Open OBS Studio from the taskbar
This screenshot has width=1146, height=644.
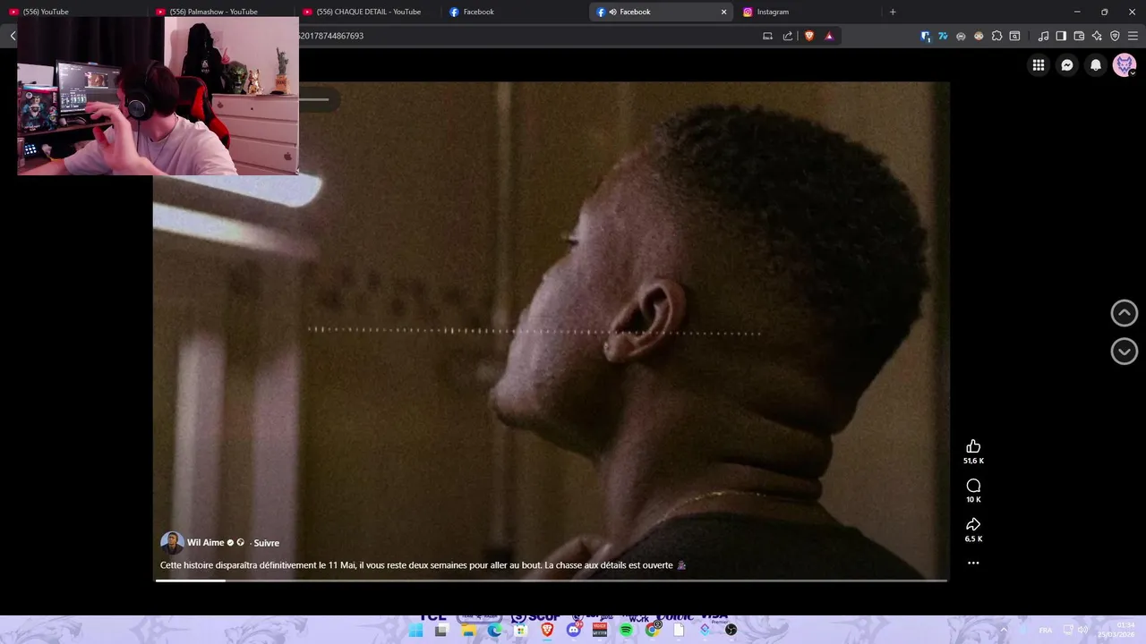pos(731,630)
